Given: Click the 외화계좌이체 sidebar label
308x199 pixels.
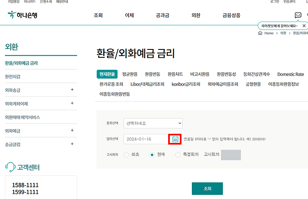Looking at the screenshot, I should click(x=16, y=104).
